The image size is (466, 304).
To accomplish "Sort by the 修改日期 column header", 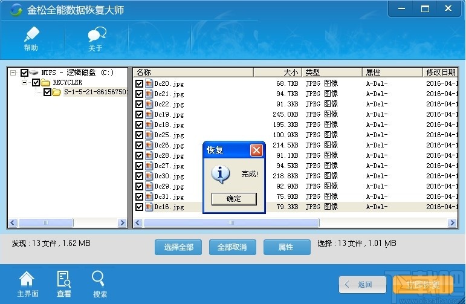I will (440, 72).
